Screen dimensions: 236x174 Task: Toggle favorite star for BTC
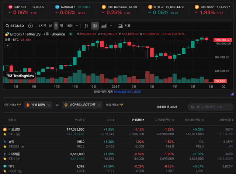pos(5,134)
